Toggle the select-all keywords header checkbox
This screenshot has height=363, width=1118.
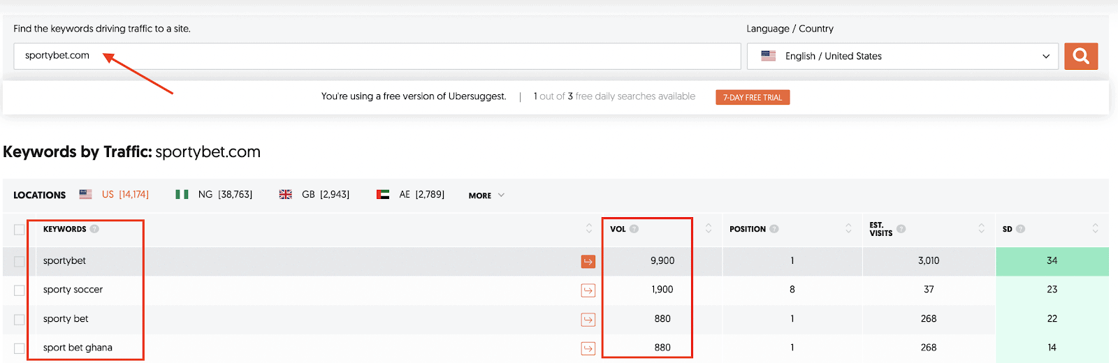tap(20, 230)
